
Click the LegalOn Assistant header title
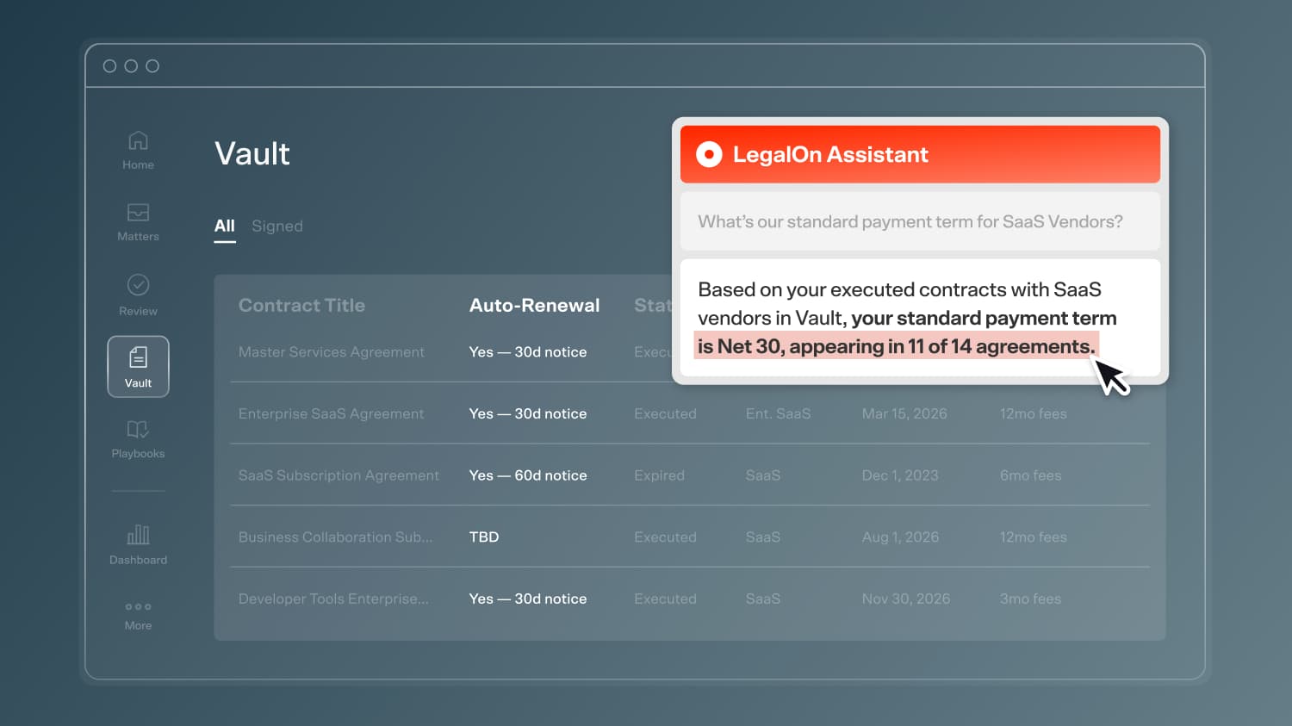click(x=830, y=154)
